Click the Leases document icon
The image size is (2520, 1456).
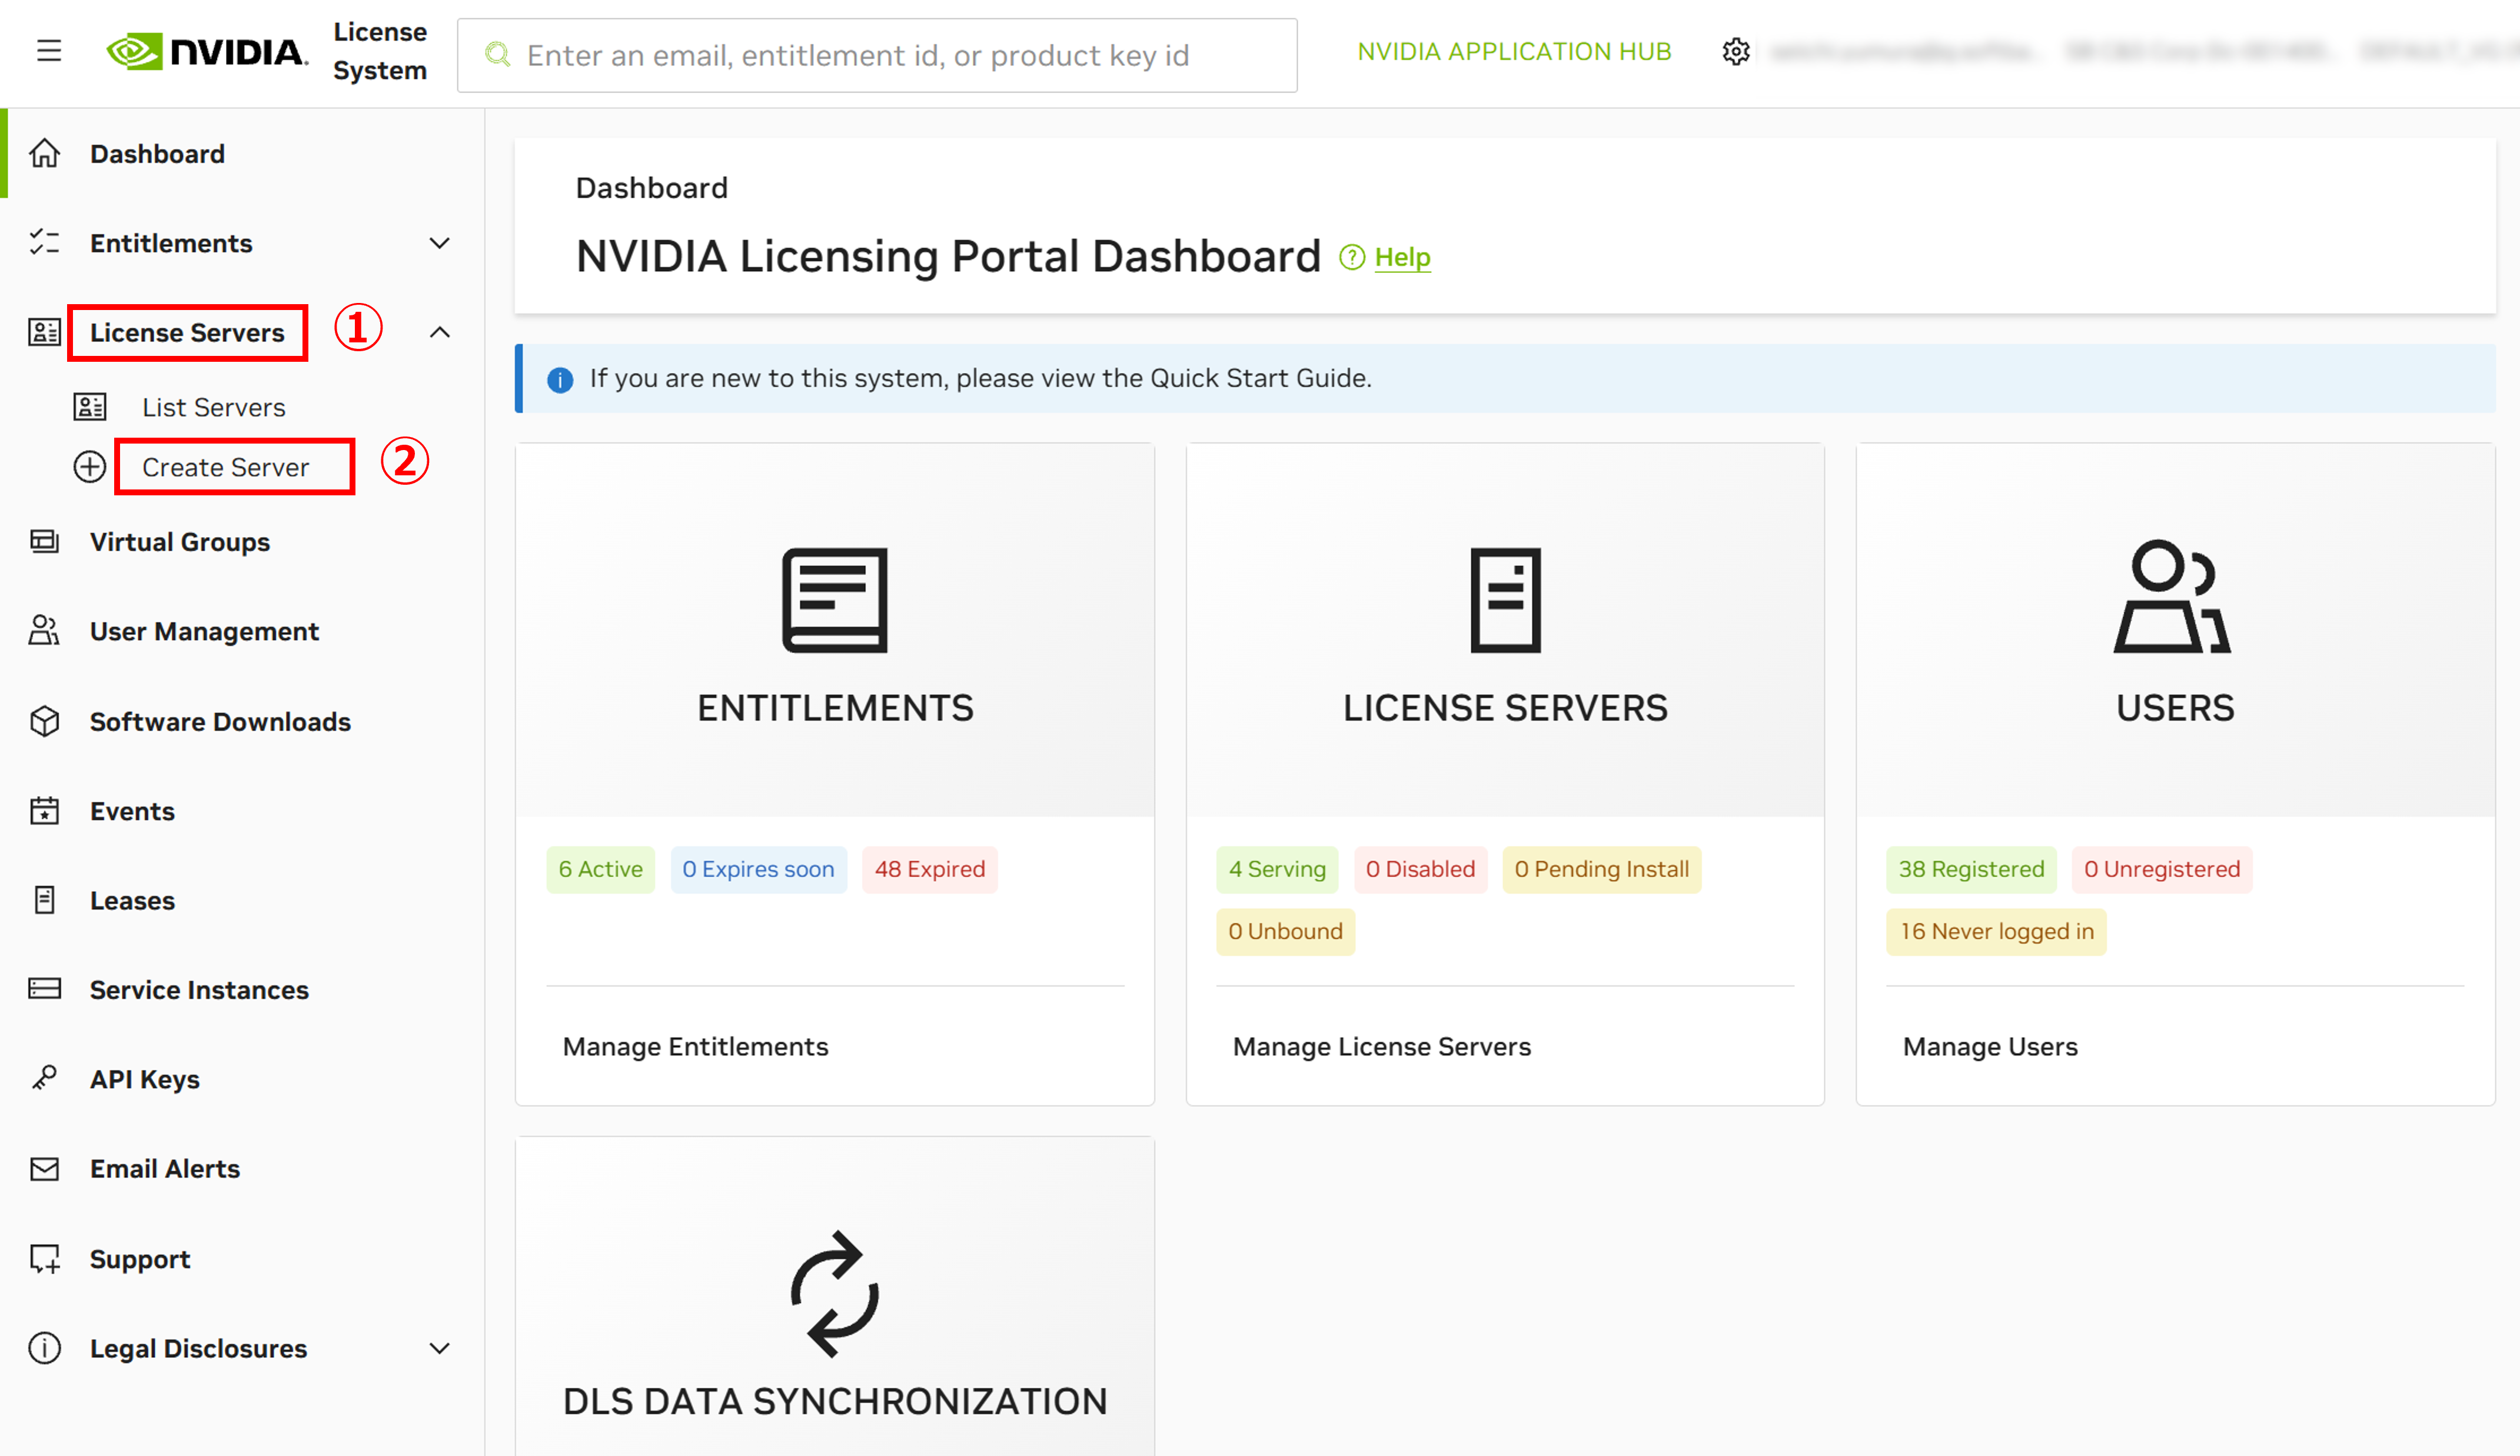pyautogui.click(x=45, y=901)
